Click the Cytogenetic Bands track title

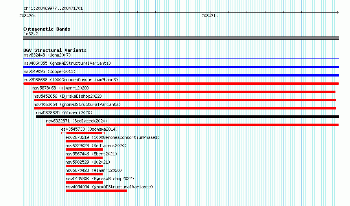coord(47,29)
